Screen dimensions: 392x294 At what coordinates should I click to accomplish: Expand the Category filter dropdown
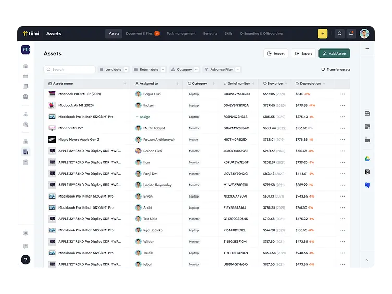tap(185, 69)
